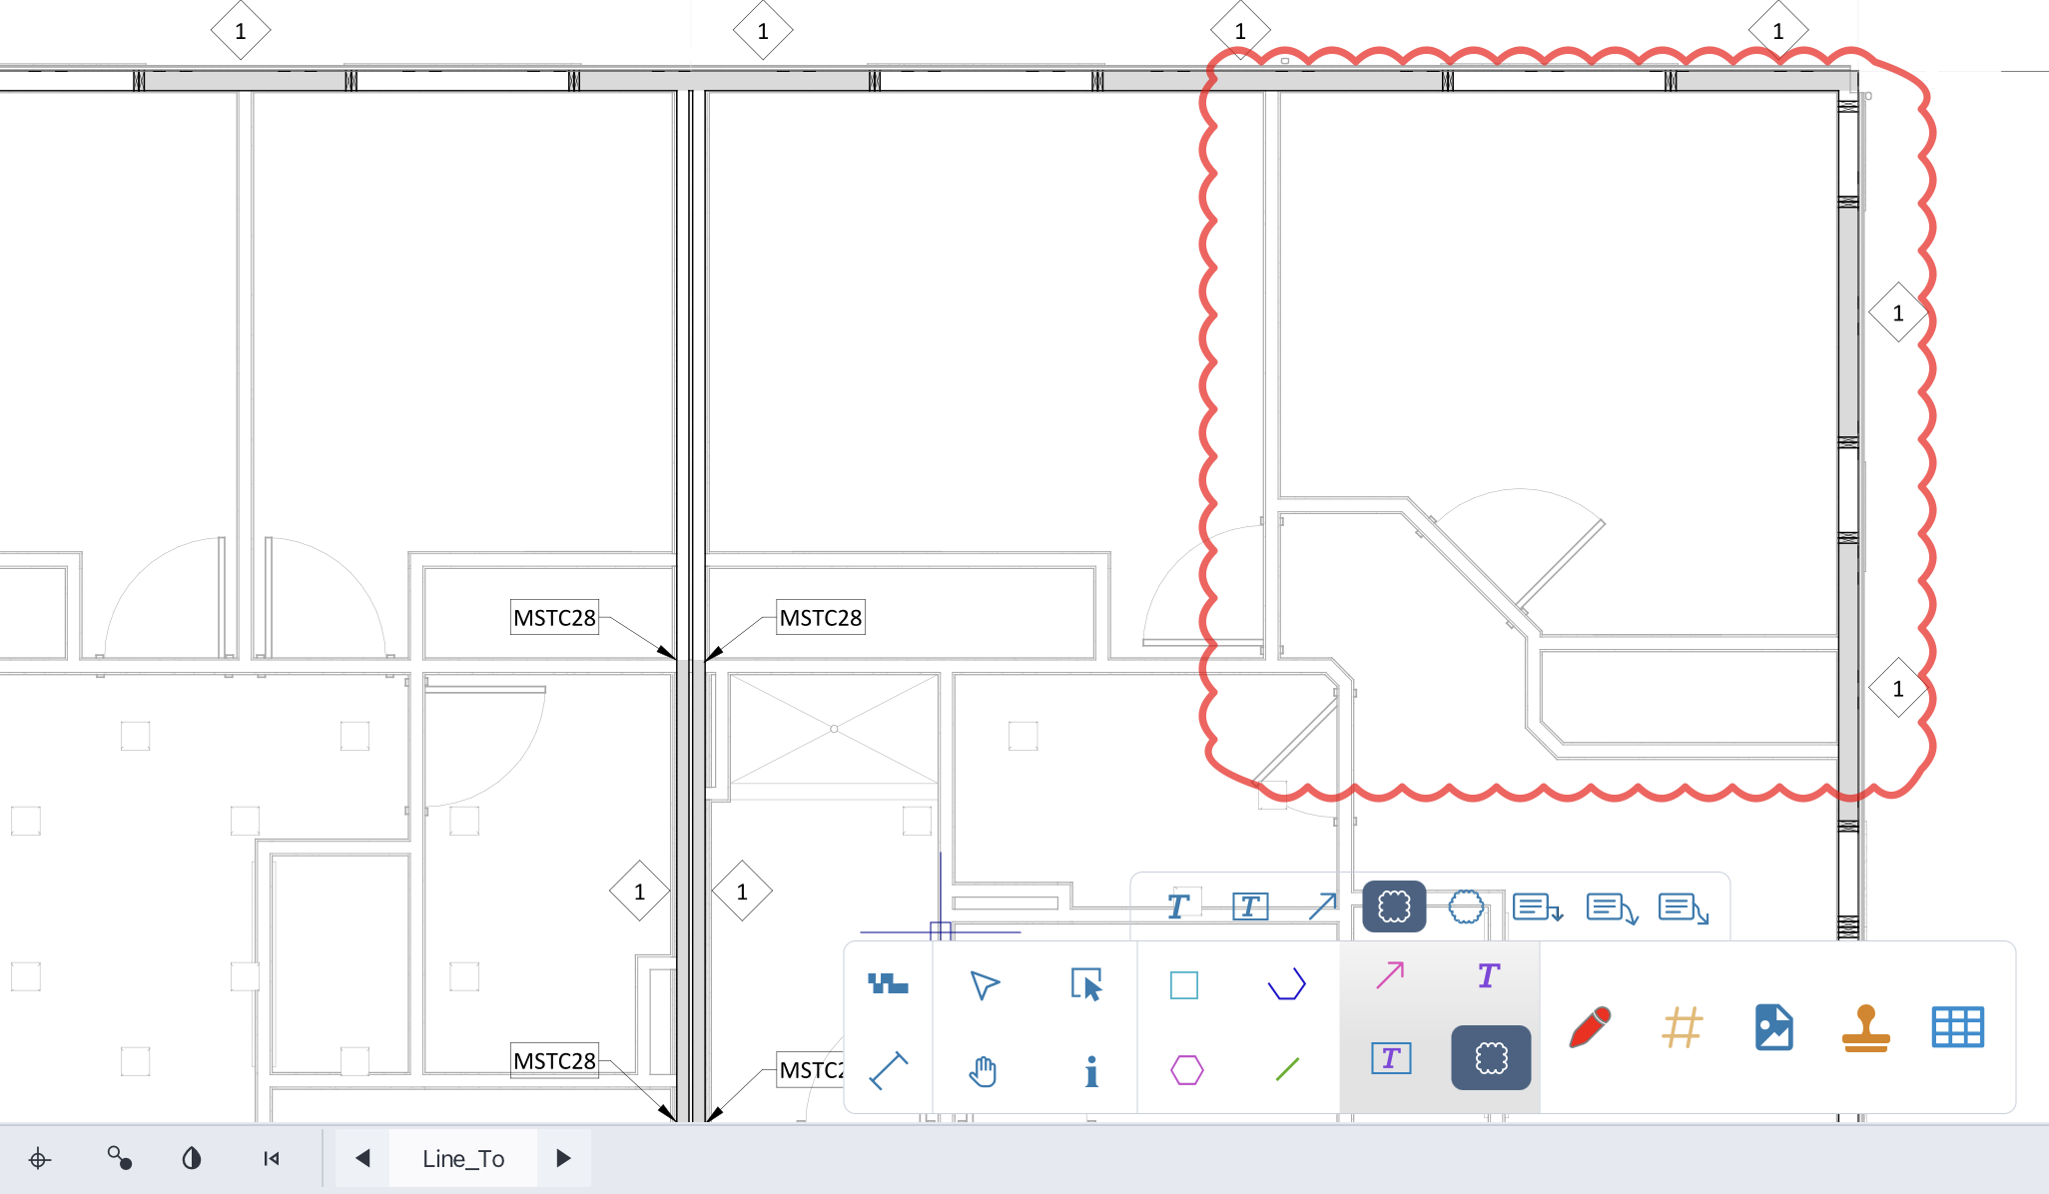Select the pink arrow annotation tool
2049x1194 pixels.
(x=1389, y=973)
